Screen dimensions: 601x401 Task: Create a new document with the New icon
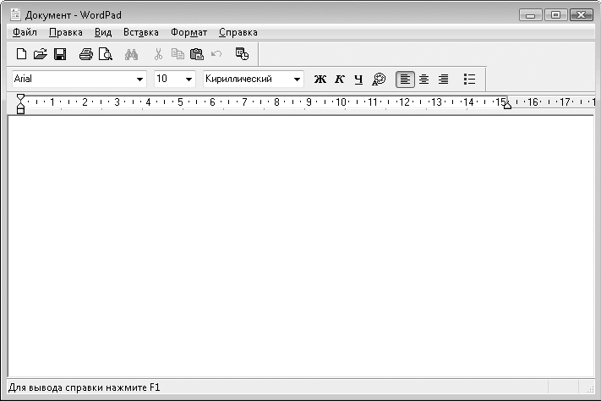click(22, 54)
